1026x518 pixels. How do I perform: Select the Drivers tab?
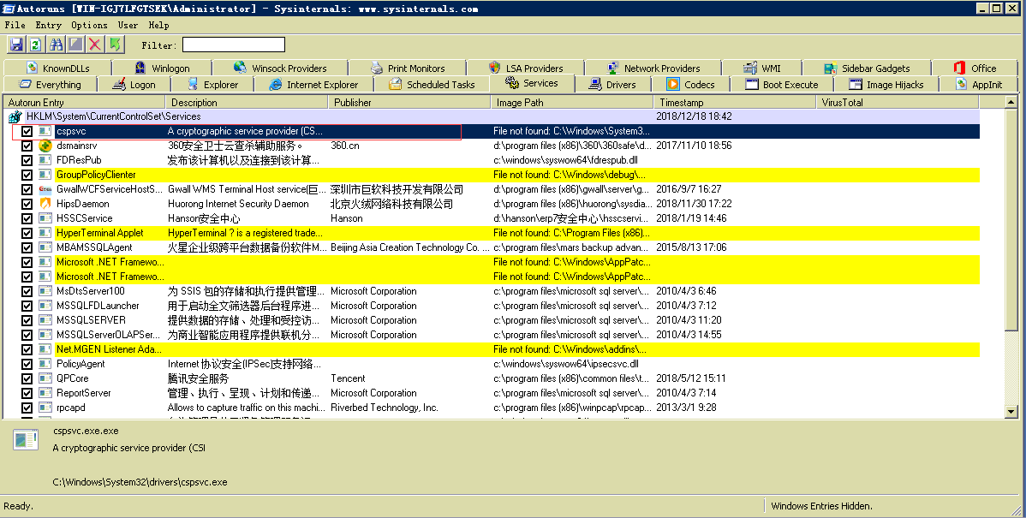pyautogui.click(x=611, y=85)
